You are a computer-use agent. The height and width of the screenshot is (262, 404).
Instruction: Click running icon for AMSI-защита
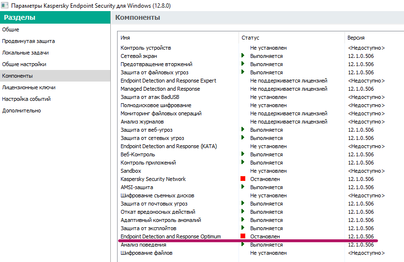point(243,187)
